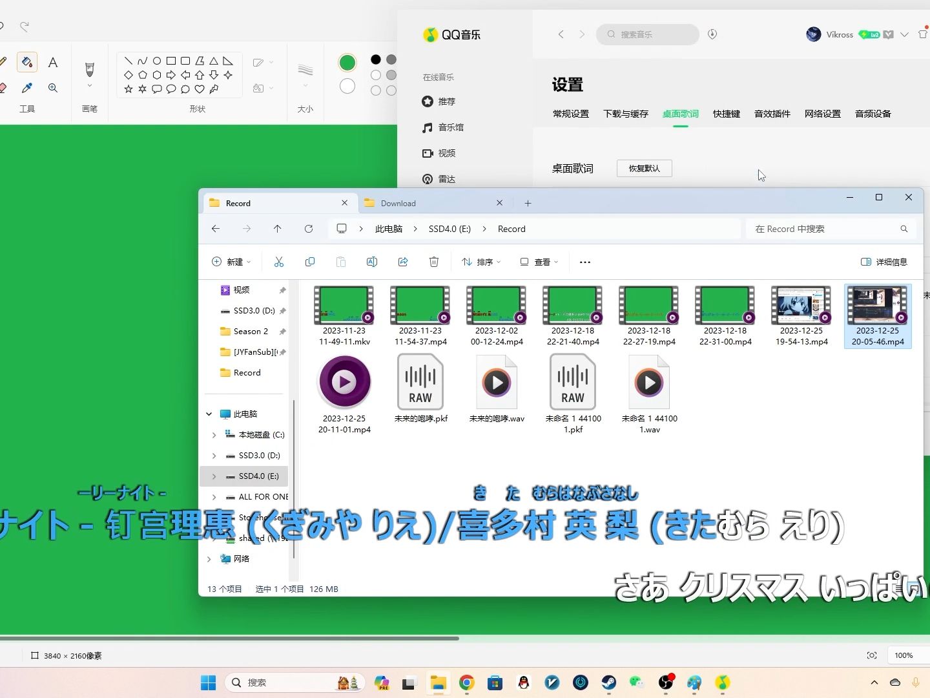Select the five-pointed star shape

129,89
